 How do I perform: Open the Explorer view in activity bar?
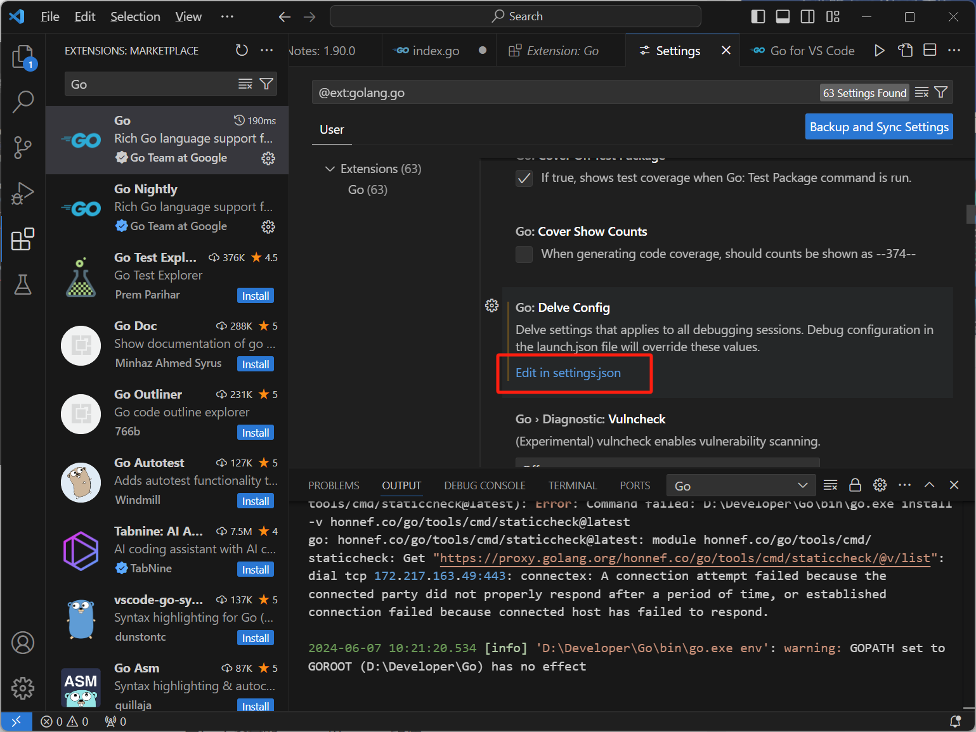(x=23, y=57)
